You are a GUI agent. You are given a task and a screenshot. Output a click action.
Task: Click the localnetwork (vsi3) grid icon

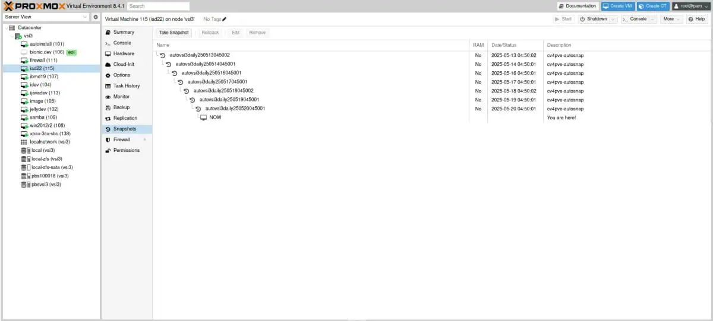(24, 142)
